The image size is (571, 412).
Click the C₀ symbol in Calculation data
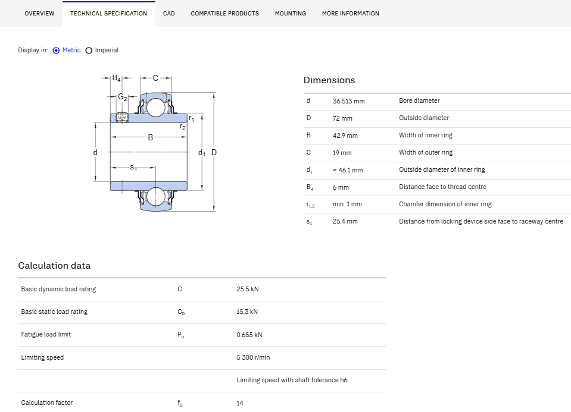pyautogui.click(x=181, y=312)
